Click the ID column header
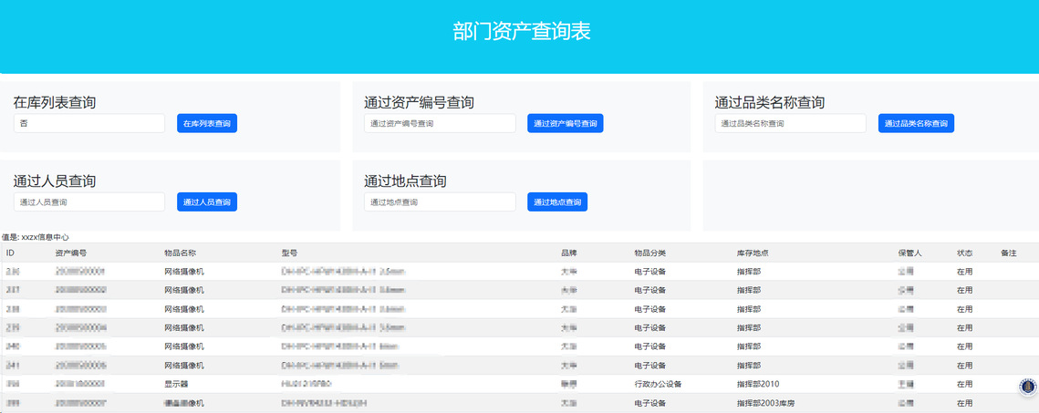The width and height of the screenshot is (1039, 413). tap(11, 253)
